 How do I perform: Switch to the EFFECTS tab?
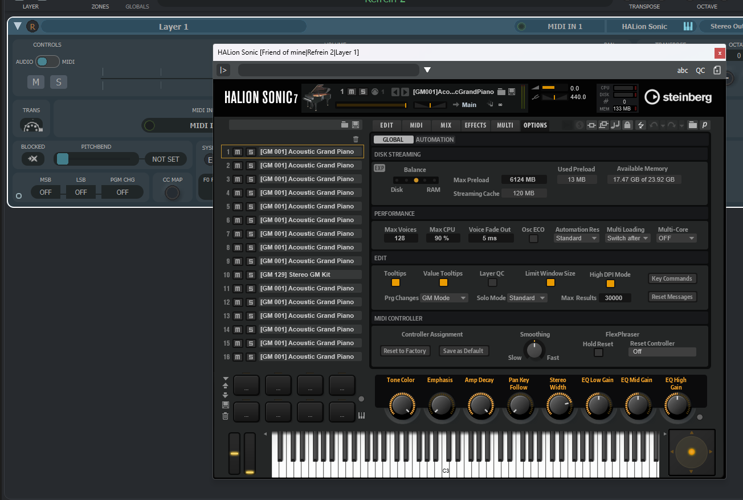[475, 125]
